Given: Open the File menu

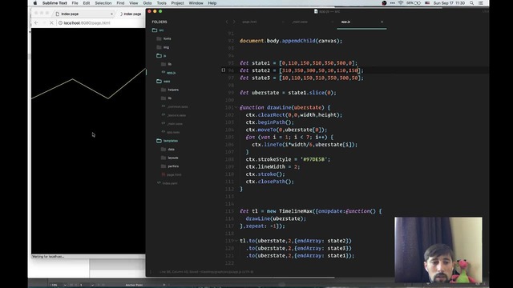Looking at the screenshot, I should [x=75, y=3].
